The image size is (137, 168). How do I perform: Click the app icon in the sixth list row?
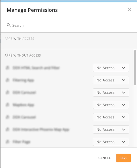[x=7, y=129]
